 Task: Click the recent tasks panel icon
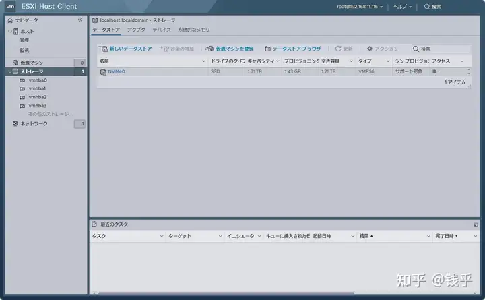pyautogui.click(x=94, y=224)
